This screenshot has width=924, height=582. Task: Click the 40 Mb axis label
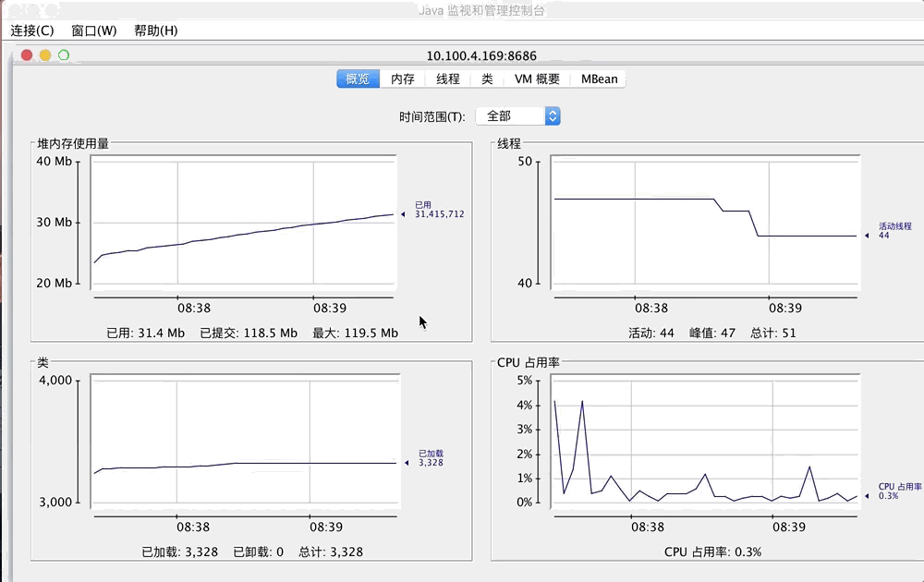pos(55,162)
